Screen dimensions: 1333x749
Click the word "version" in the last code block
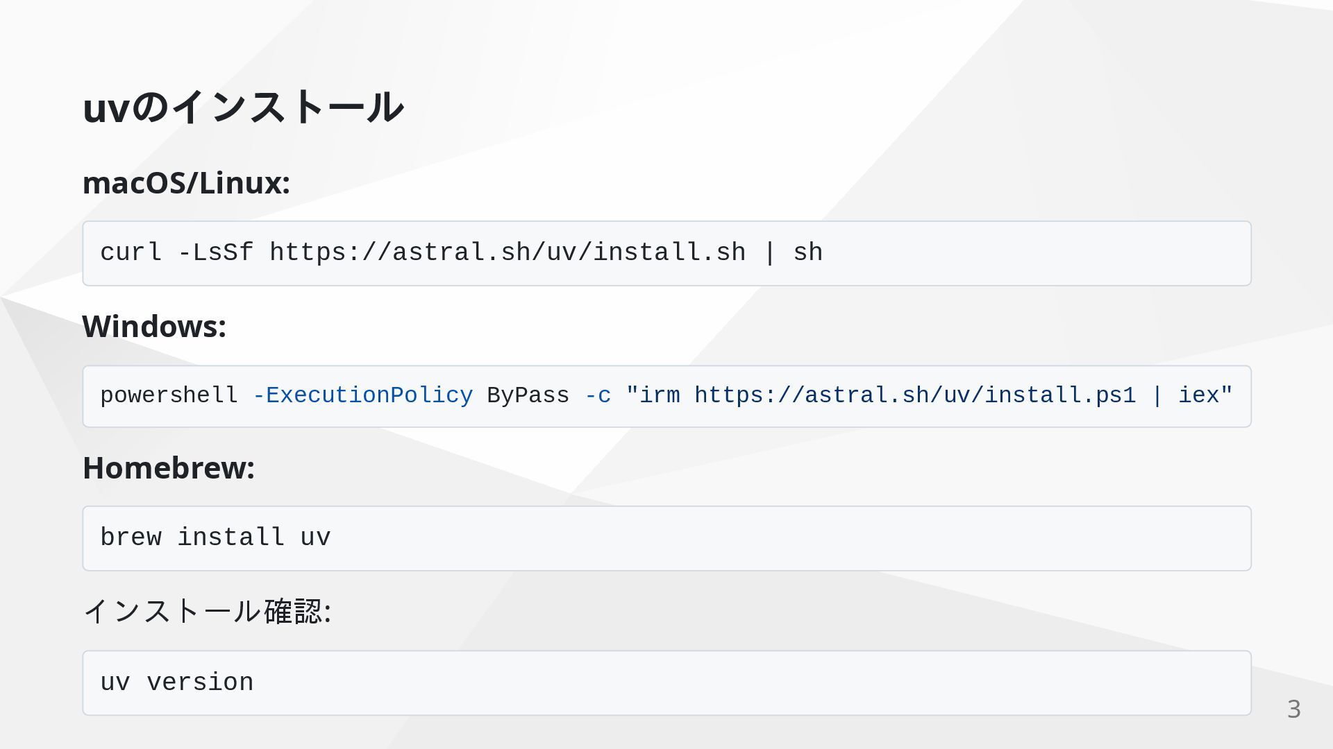(x=200, y=683)
